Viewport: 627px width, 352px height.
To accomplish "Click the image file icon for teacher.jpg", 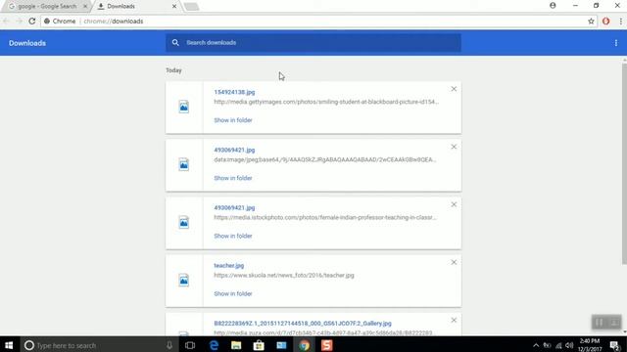I will (x=183, y=281).
